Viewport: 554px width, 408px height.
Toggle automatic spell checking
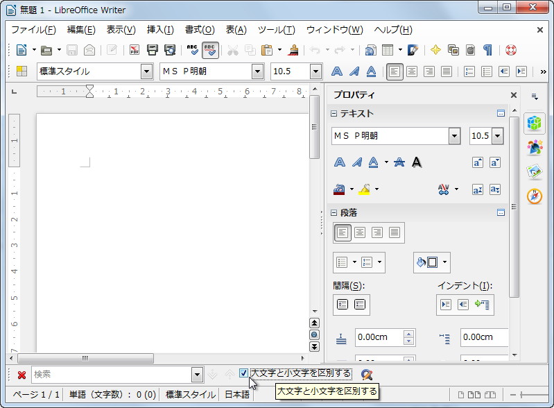click(210, 50)
